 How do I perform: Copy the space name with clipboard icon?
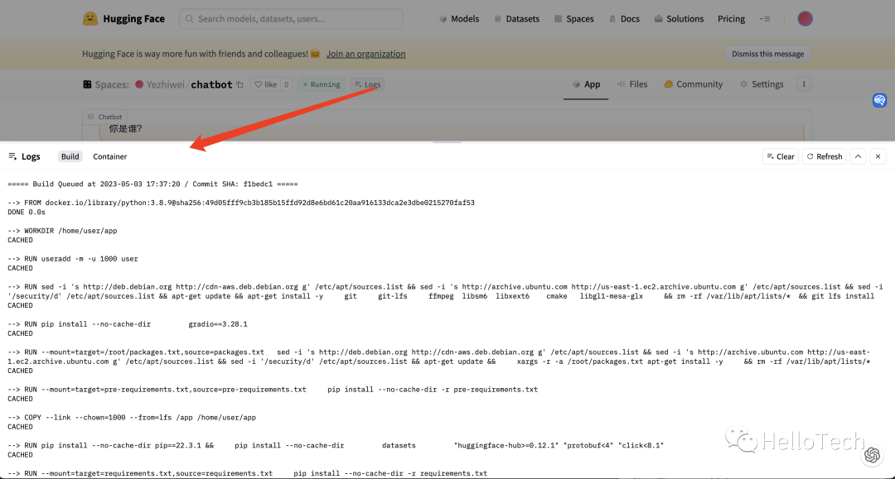239,84
